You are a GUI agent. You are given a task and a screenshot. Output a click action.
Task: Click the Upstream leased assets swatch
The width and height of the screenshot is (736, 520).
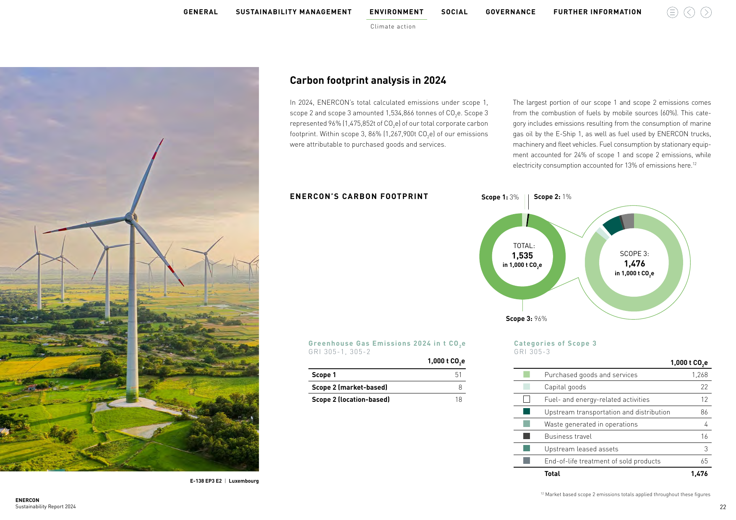pos(527,448)
